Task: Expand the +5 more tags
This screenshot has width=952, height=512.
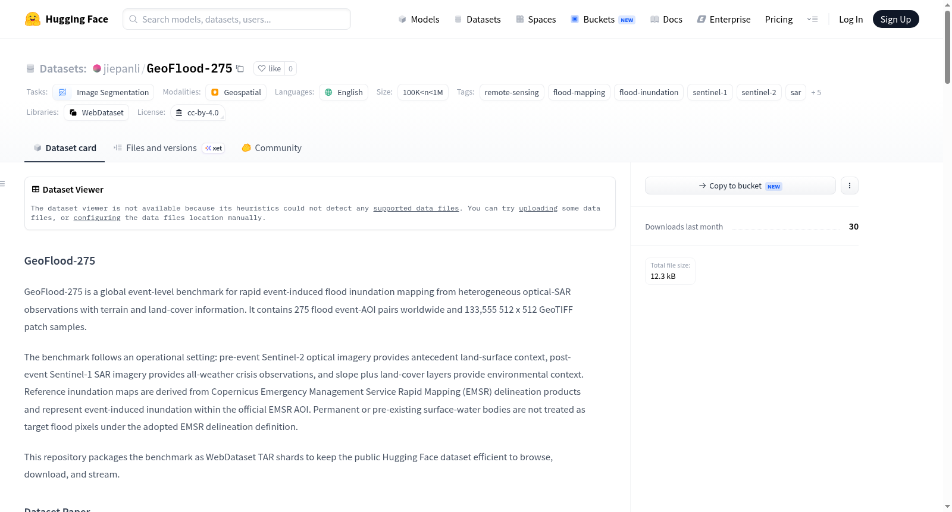Action: [x=816, y=92]
